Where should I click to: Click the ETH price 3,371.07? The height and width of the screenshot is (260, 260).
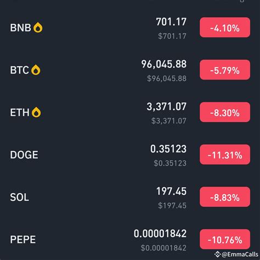point(167,106)
